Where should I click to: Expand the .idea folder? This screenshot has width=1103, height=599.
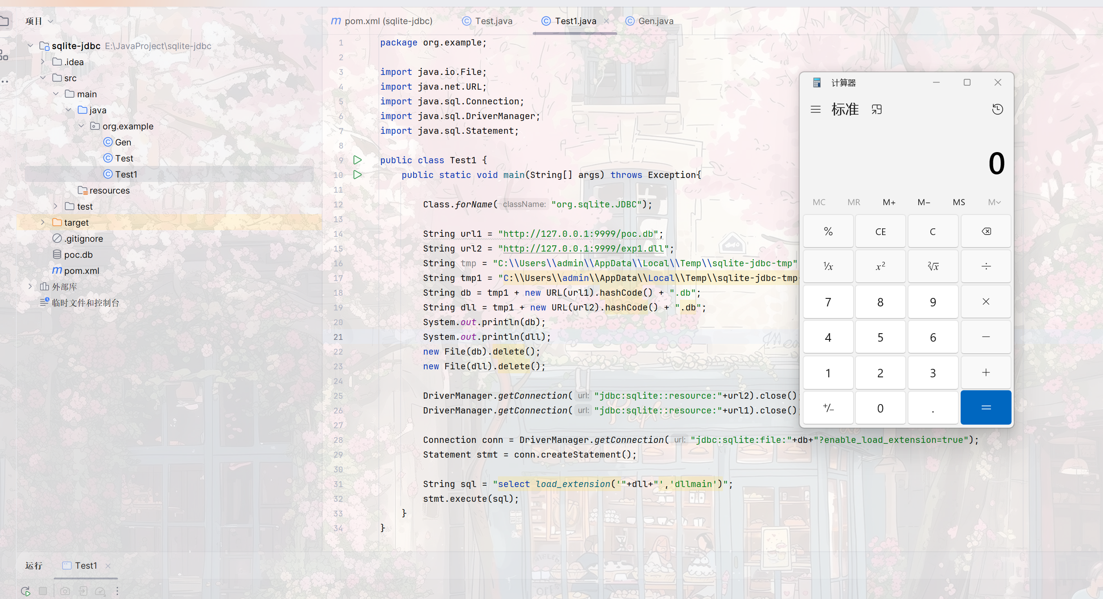43,62
